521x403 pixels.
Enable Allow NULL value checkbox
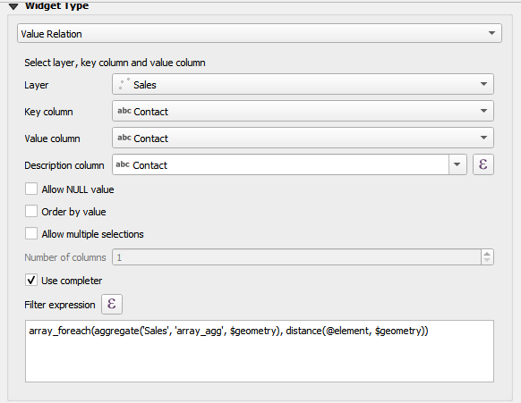coord(31,189)
